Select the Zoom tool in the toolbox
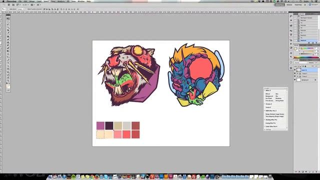This screenshot has height=180, width=320. [8, 81]
